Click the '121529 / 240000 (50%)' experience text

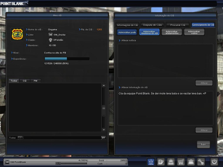tap(56, 63)
